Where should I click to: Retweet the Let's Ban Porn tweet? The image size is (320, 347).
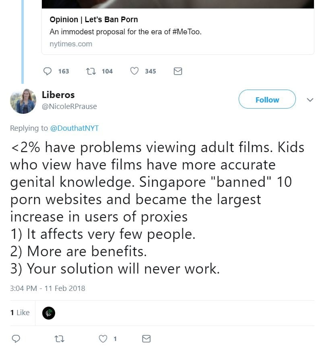91,71
